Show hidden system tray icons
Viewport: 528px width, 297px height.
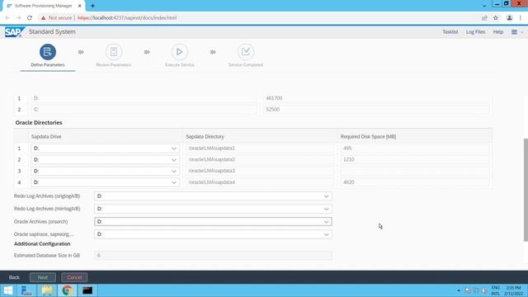click(x=459, y=290)
